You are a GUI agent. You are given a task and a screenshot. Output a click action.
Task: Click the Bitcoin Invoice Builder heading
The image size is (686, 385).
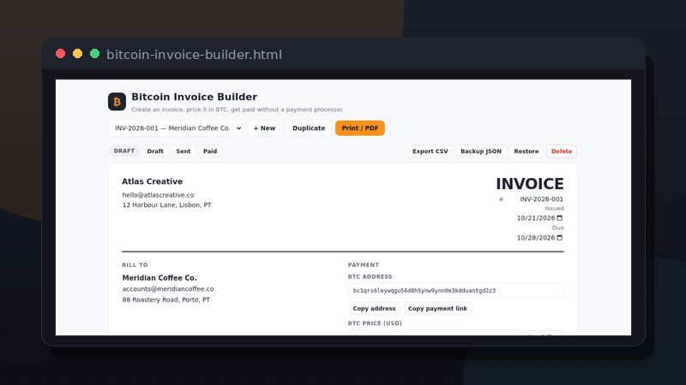coord(195,97)
